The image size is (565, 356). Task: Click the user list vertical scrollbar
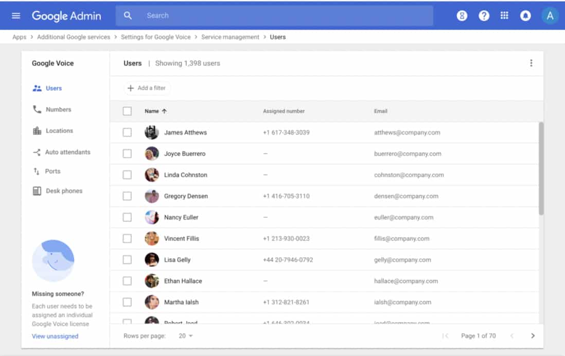(541, 168)
